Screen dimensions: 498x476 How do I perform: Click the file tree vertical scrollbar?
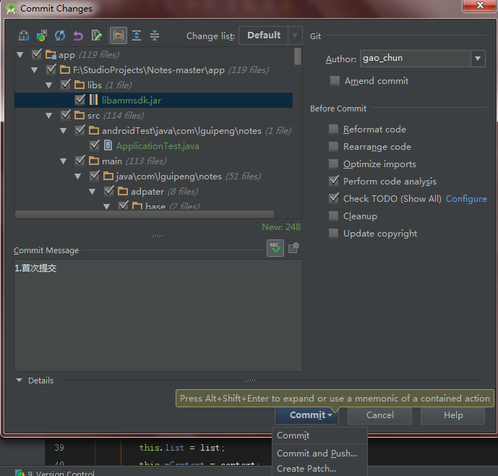(298, 56)
